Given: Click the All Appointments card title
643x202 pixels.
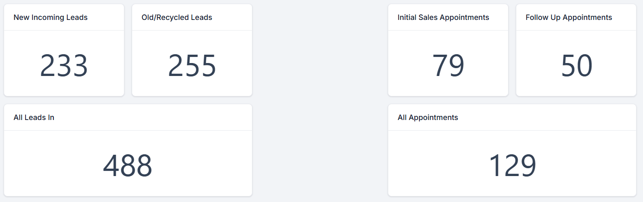Looking at the screenshot, I should pyautogui.click(x=428, y=118).
